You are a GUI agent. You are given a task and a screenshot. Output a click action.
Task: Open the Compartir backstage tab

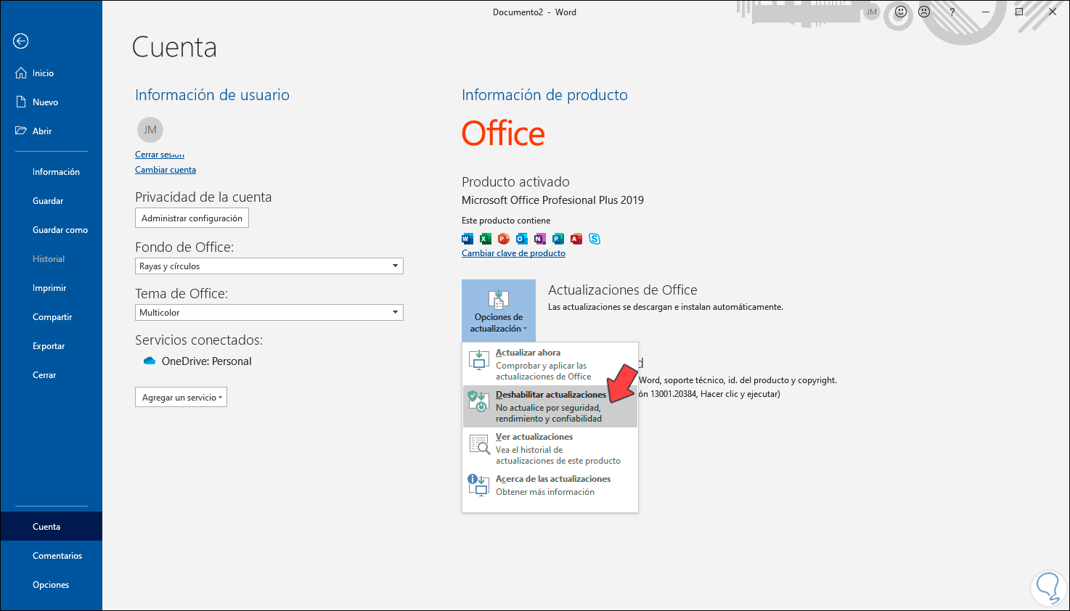pyautogui.click(x=52, y=317)
